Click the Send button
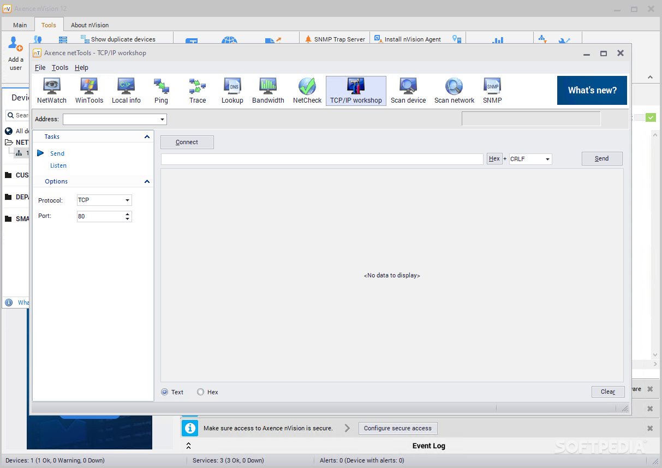662x468 pixels. [x=601, y=158]
